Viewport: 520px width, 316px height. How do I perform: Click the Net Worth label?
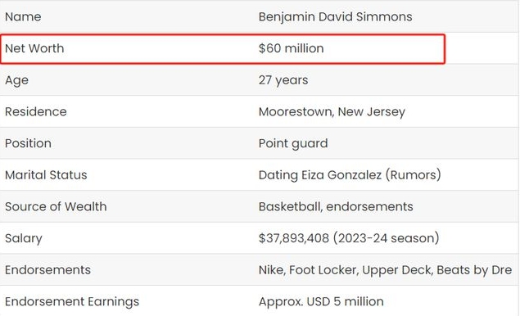(34, 48)
